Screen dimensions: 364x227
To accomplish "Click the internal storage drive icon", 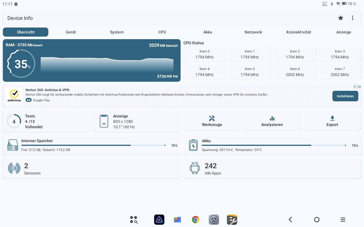I will click(x=13, y=145).
